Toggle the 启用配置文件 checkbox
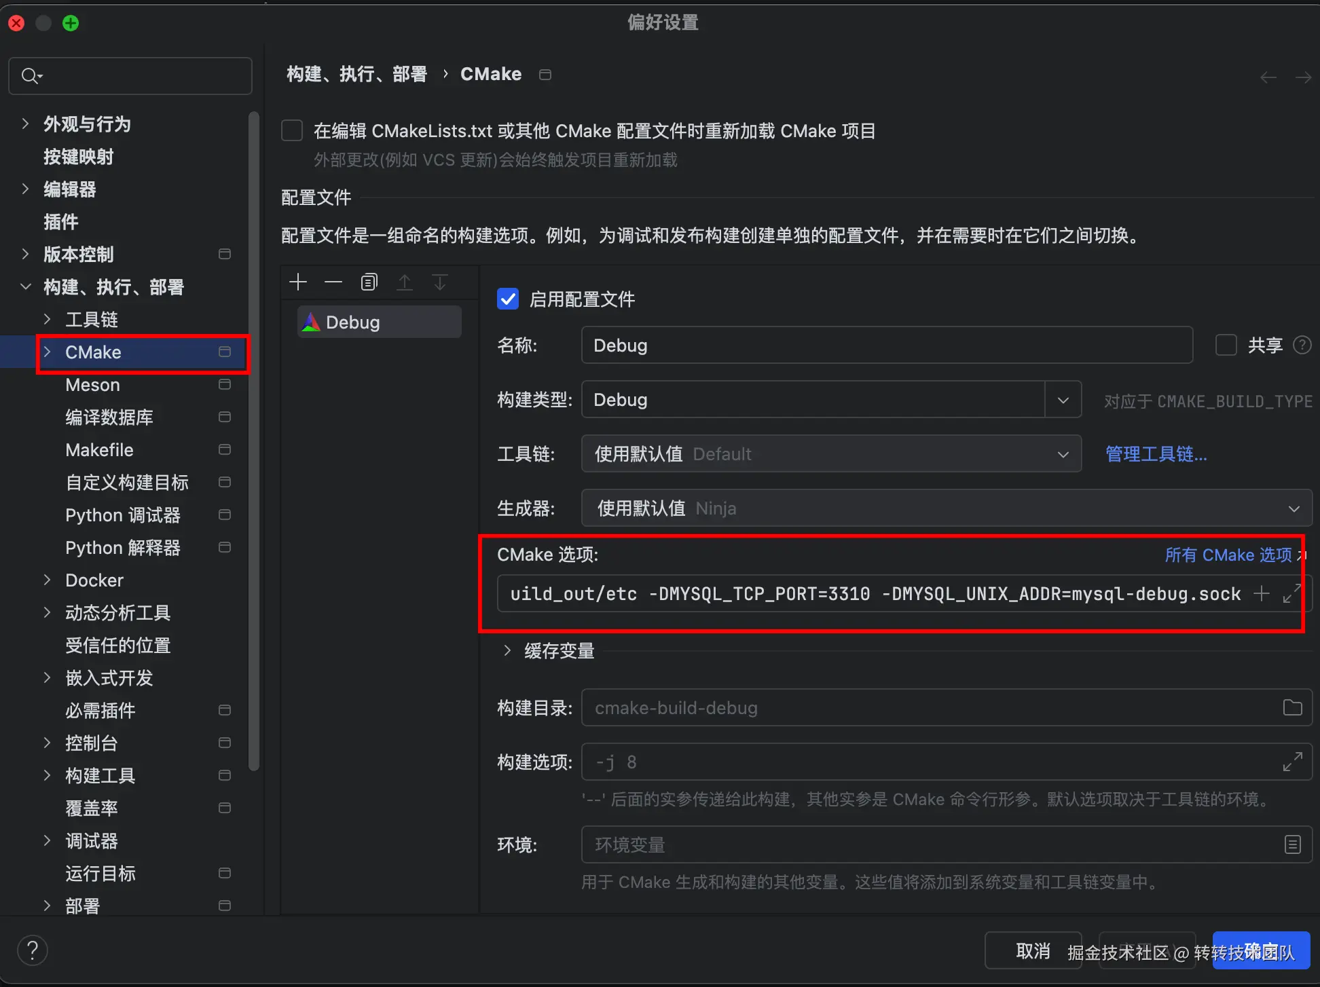Screen dimensions: 1320x987 pyautogui.click(x=508, y=299)
